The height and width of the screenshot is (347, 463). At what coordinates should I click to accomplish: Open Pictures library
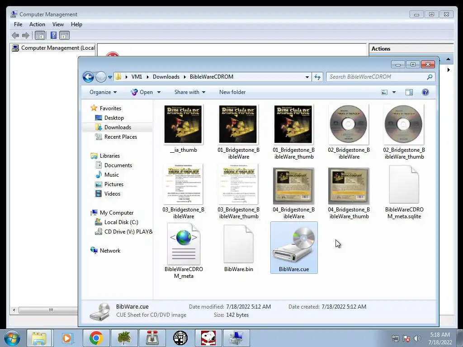click(113, 184)
